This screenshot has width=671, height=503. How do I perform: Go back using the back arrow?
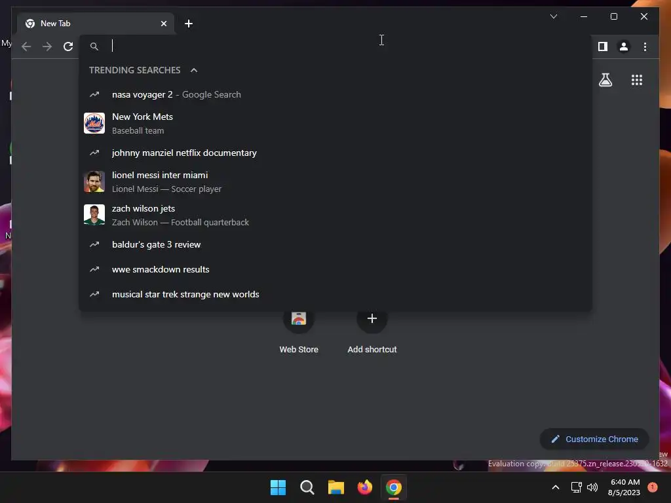(26, 47)
